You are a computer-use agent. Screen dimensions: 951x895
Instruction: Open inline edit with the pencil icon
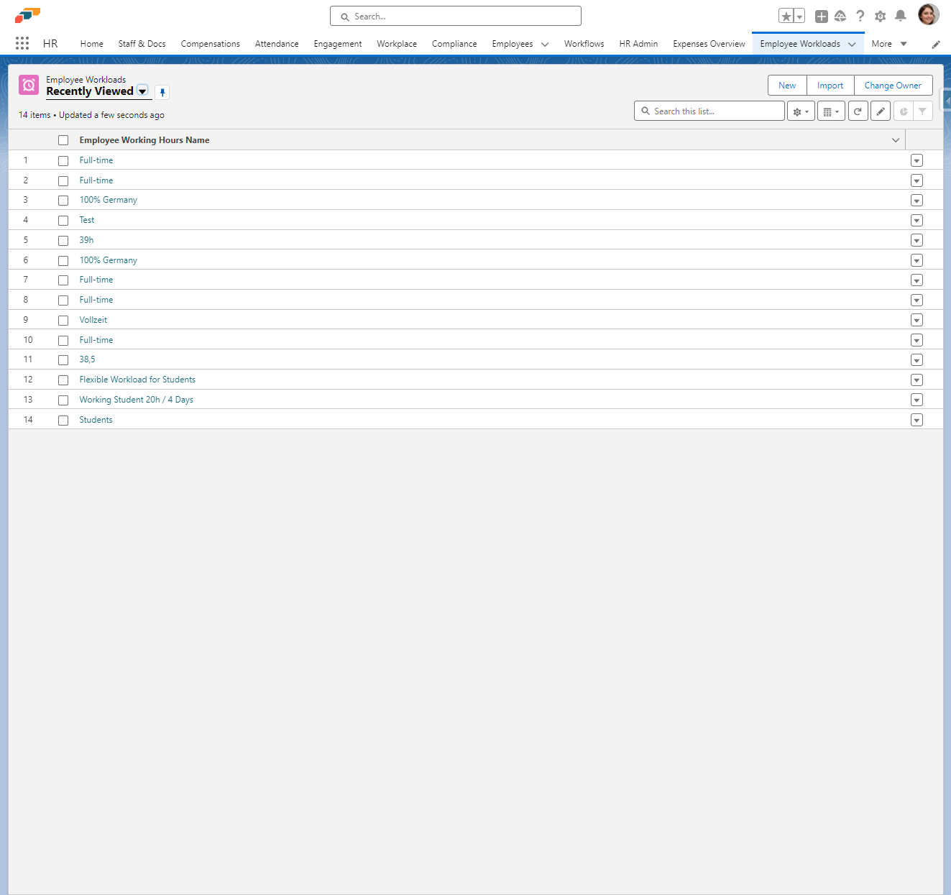(881, 111)
